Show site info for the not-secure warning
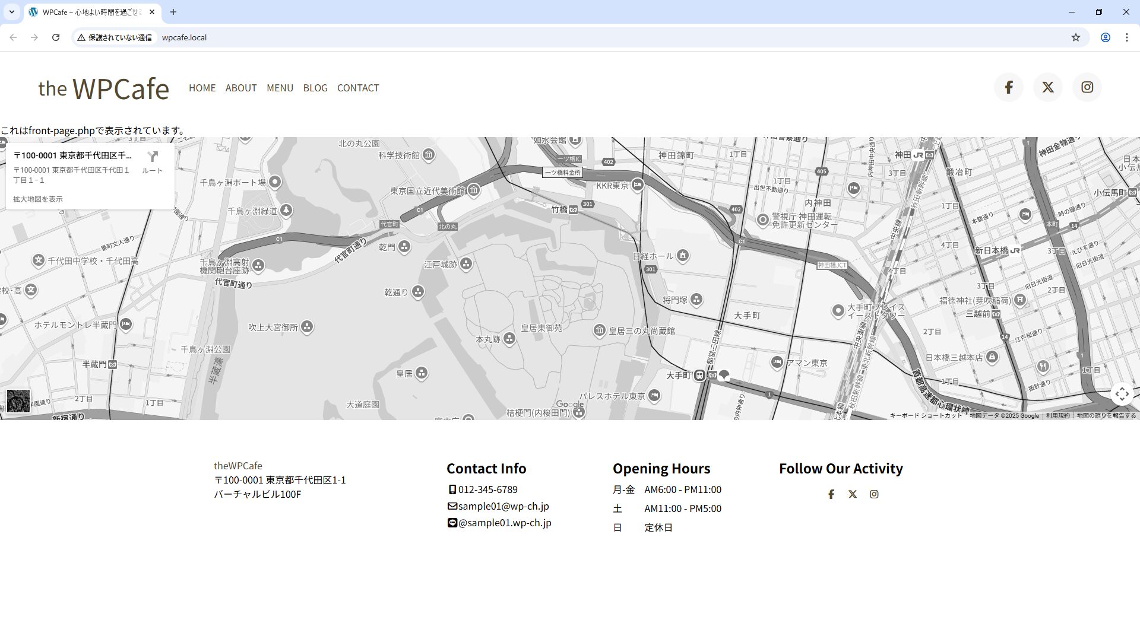 [115, 37]
